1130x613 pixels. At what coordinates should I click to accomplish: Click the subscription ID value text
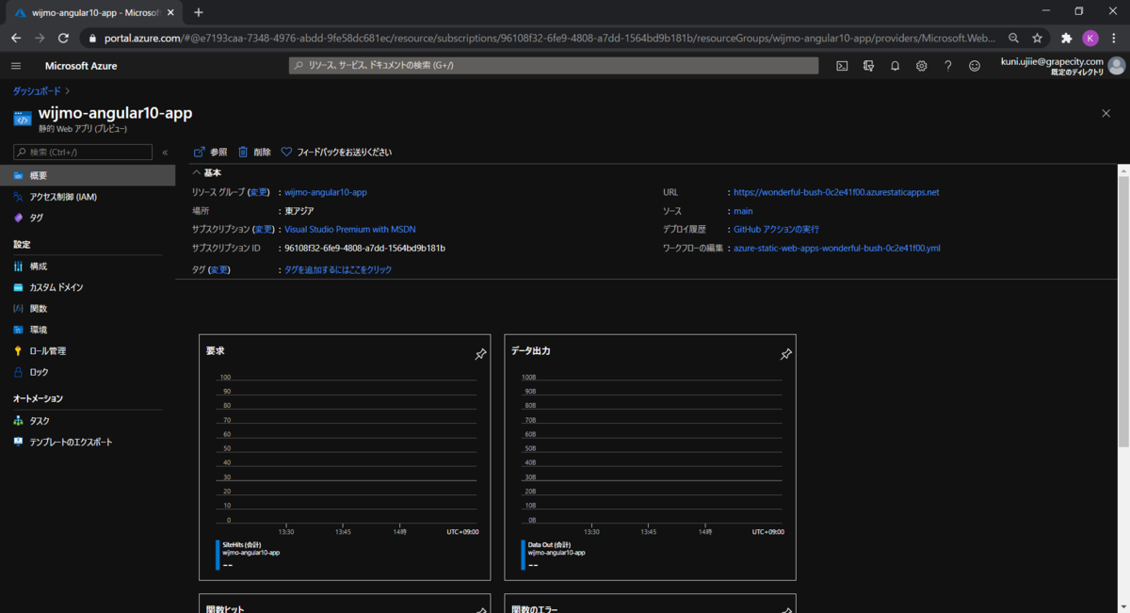[x=364, y=249]
